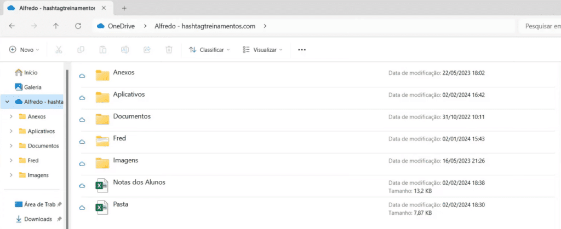Click the date 22/05/2023 18:02
The image size is (561, 229).
click(463, 73)
